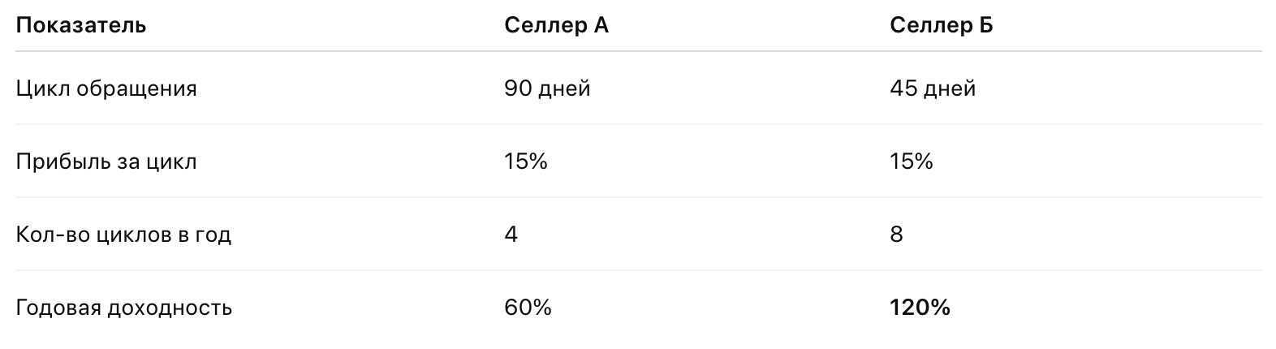1276x349 pixels.
Task: Select the 15% value under Селлер А
Action: (526, 162)
